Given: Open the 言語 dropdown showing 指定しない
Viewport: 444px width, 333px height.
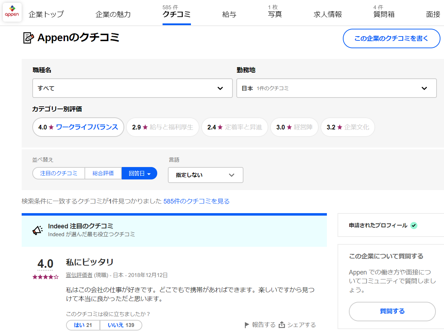Looking at the screenshot, I should point(205,175).
